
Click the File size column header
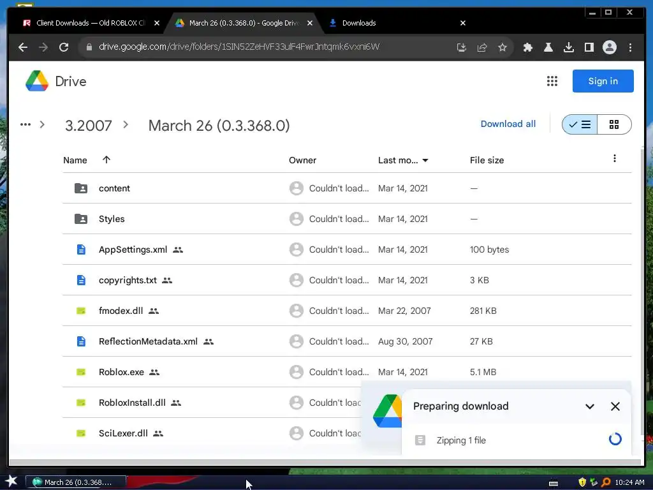click(x=487, y=160)
